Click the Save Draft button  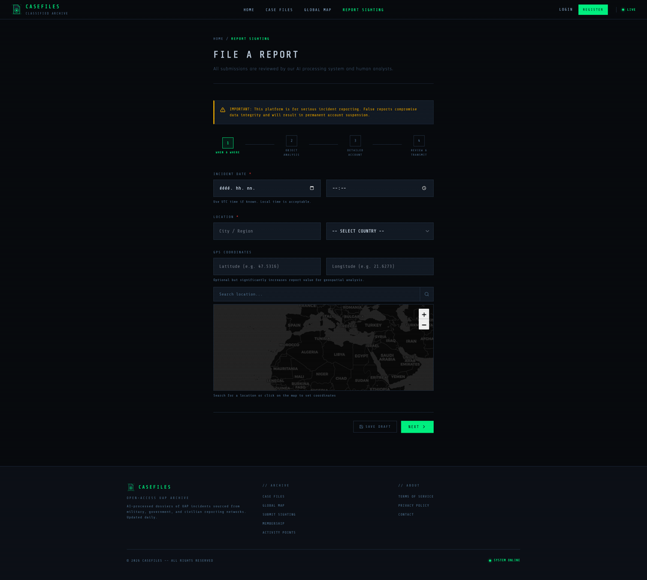pyautogui.click(x=375, y=427)
